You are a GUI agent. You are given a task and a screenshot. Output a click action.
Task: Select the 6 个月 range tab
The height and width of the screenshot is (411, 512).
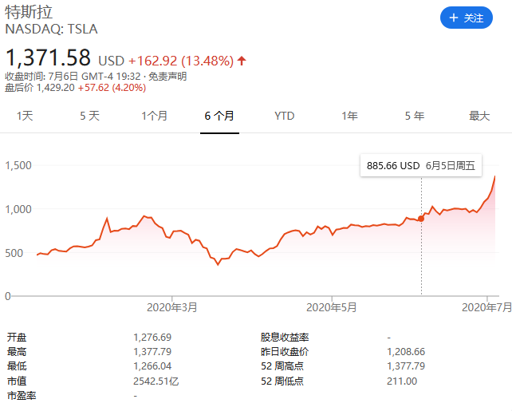pyautogui.click(x=219, y=116)
